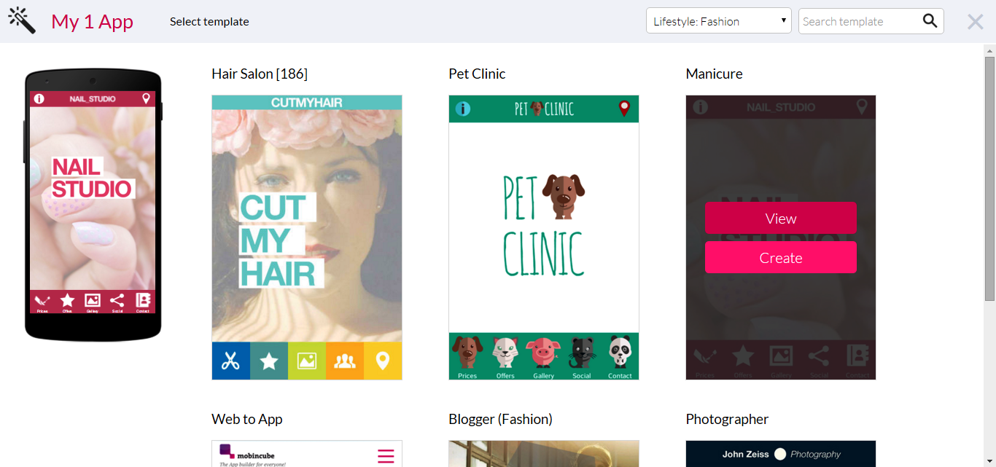996x467 pixels.
Task: Open the Blogger (Fashion) template thumbnail
Action: coord(544,454)
